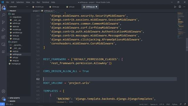Screen dimensions: 188x106
Task: Click the minimap code overview
Action: click(x=181, y=25)
